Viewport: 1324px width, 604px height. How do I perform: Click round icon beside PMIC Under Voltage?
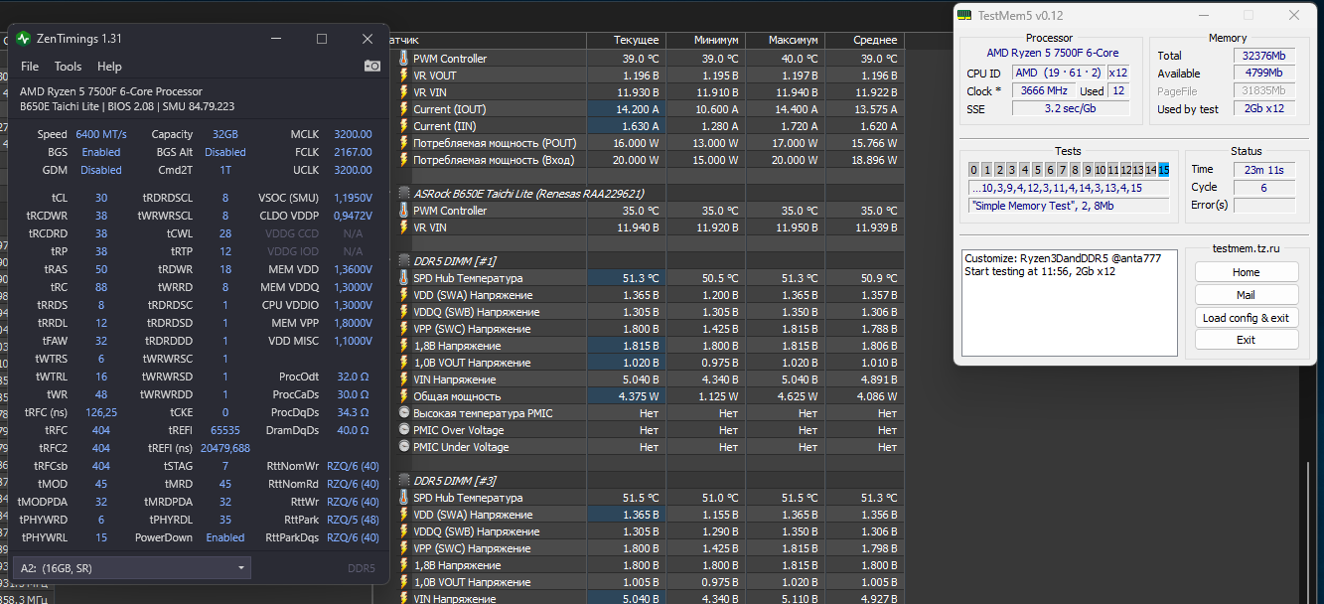(x=404, y=447)
